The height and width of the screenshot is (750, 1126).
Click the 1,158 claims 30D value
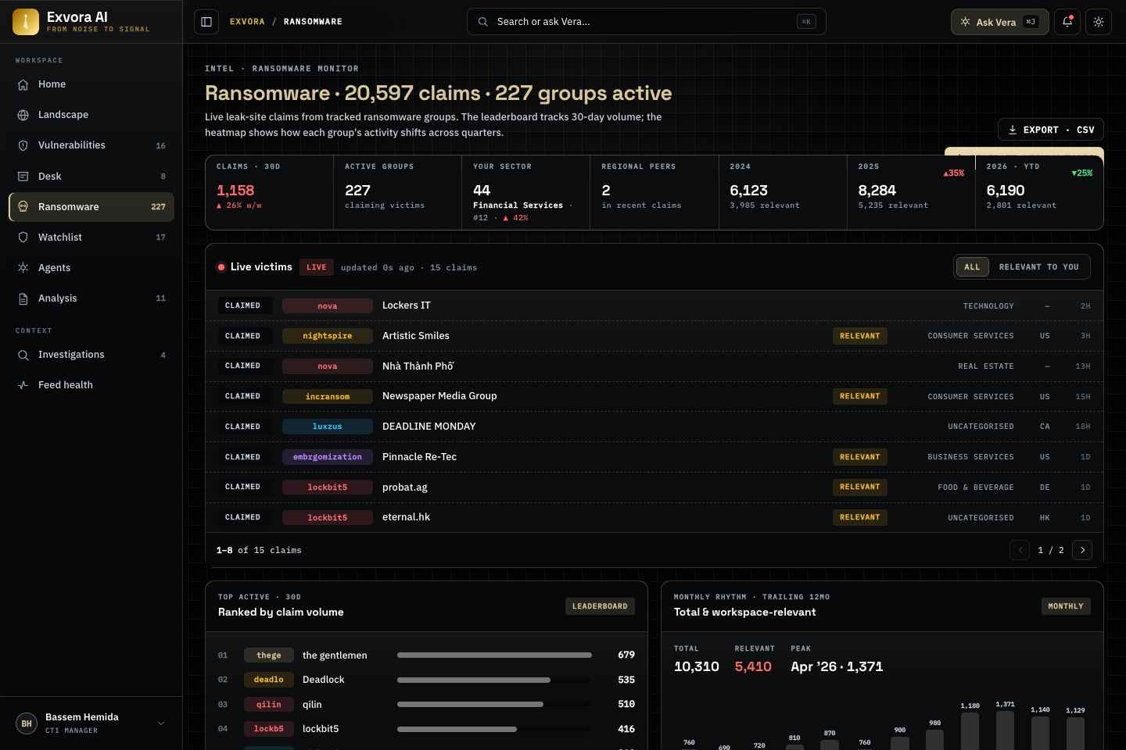click(x=235, y=190)
